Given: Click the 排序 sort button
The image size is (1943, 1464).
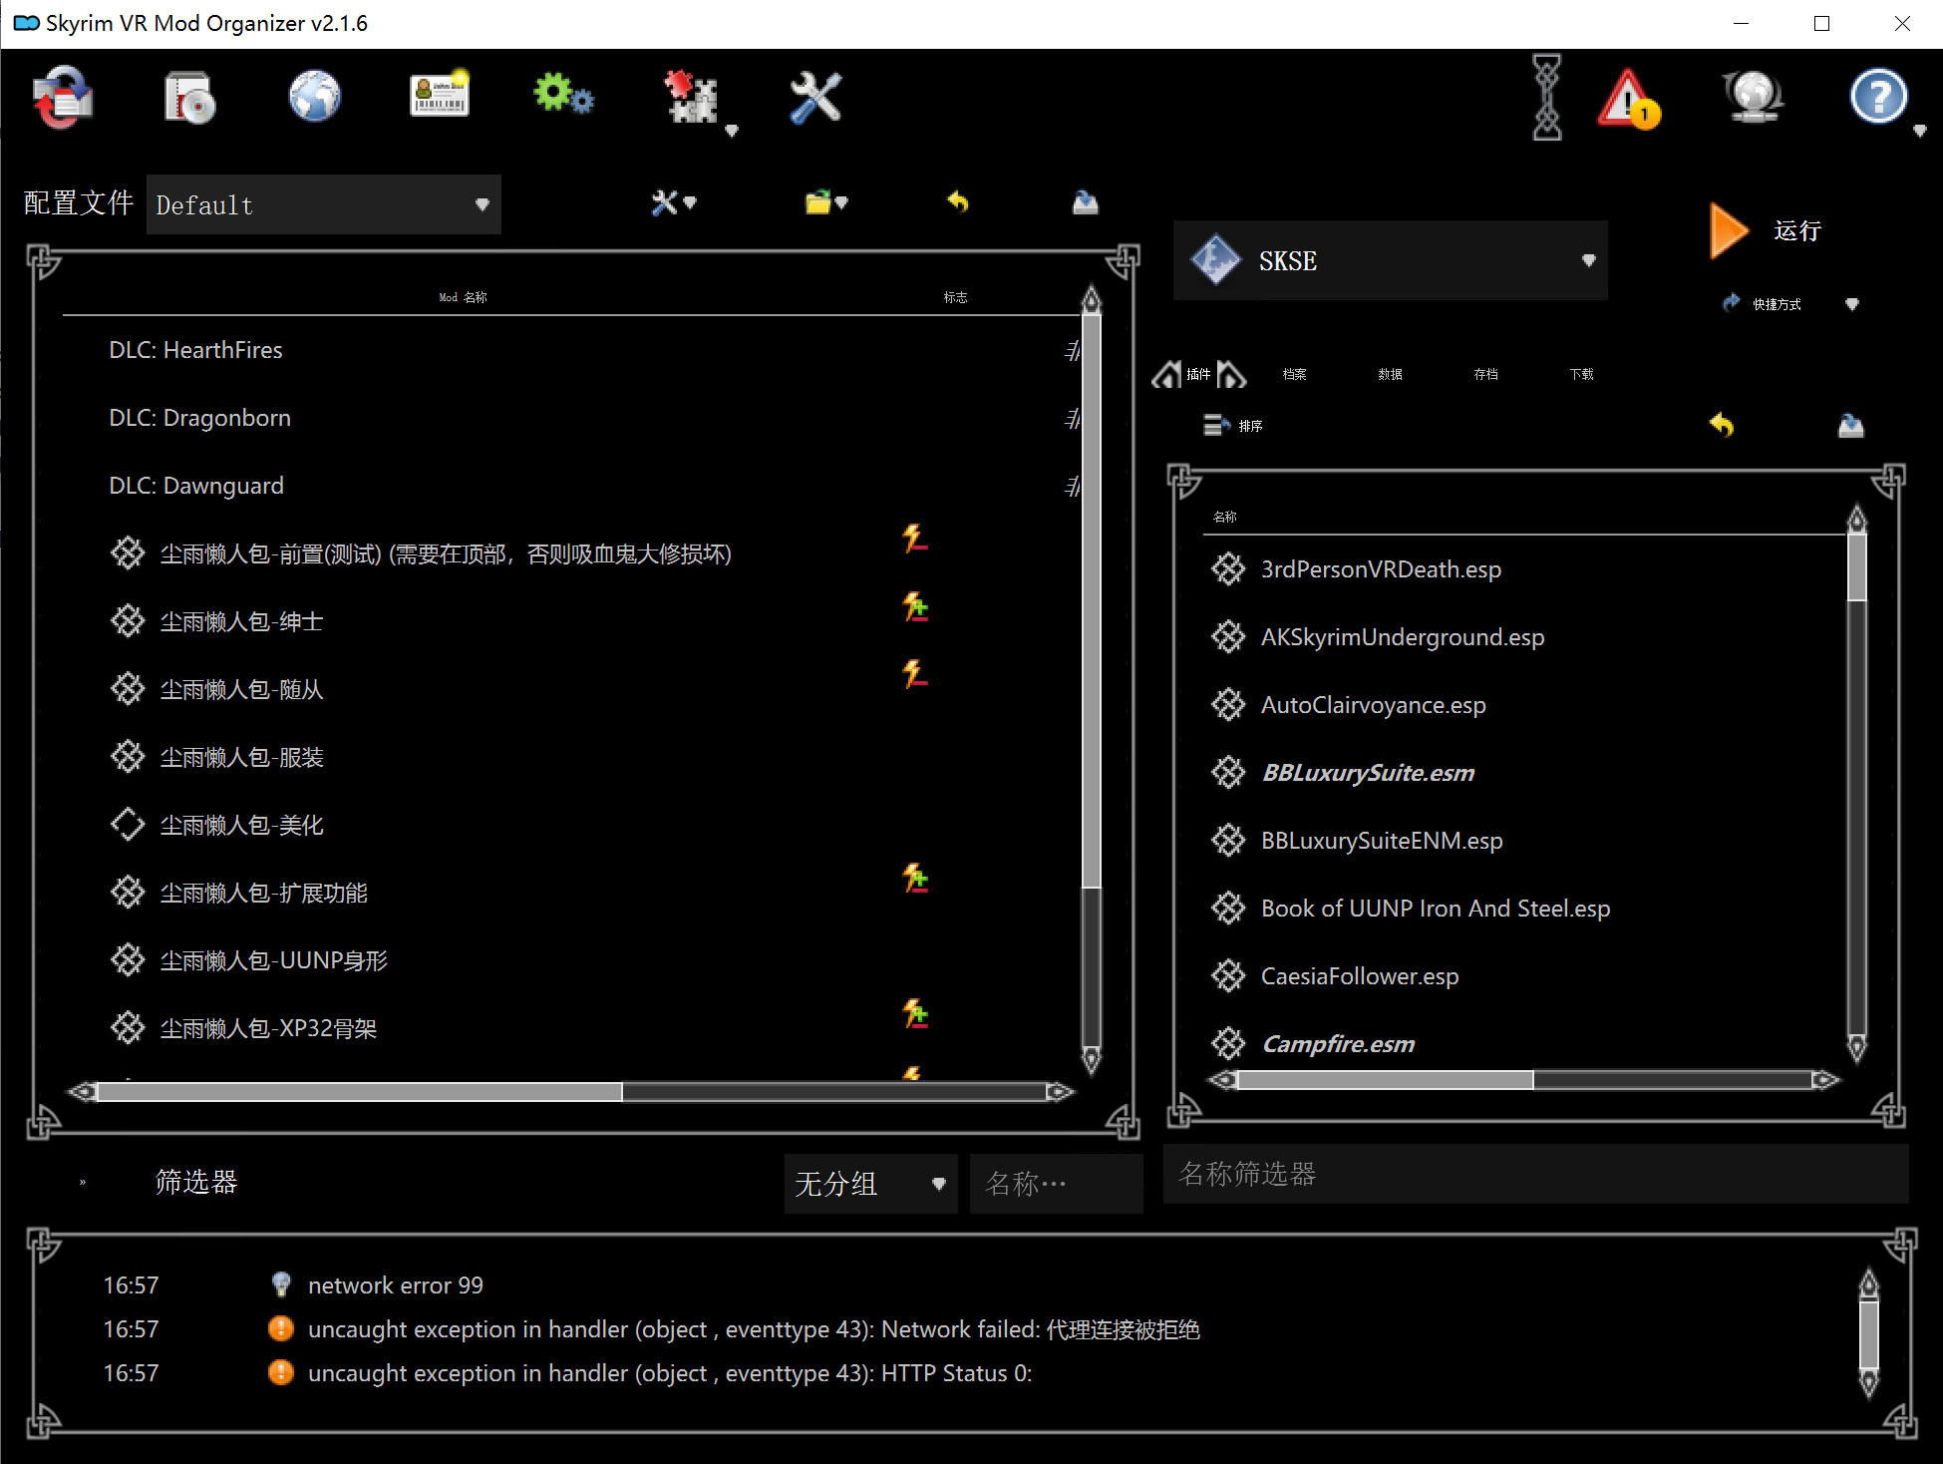Looking at the screenshot, I should 1233,426.
